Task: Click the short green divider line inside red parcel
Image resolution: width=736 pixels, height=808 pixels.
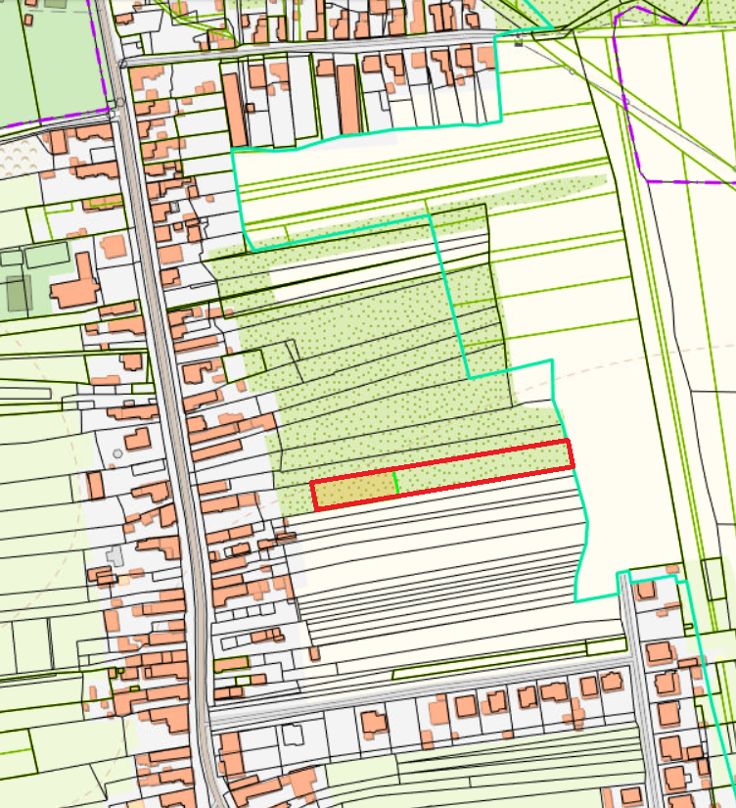Action: (396, 483)
